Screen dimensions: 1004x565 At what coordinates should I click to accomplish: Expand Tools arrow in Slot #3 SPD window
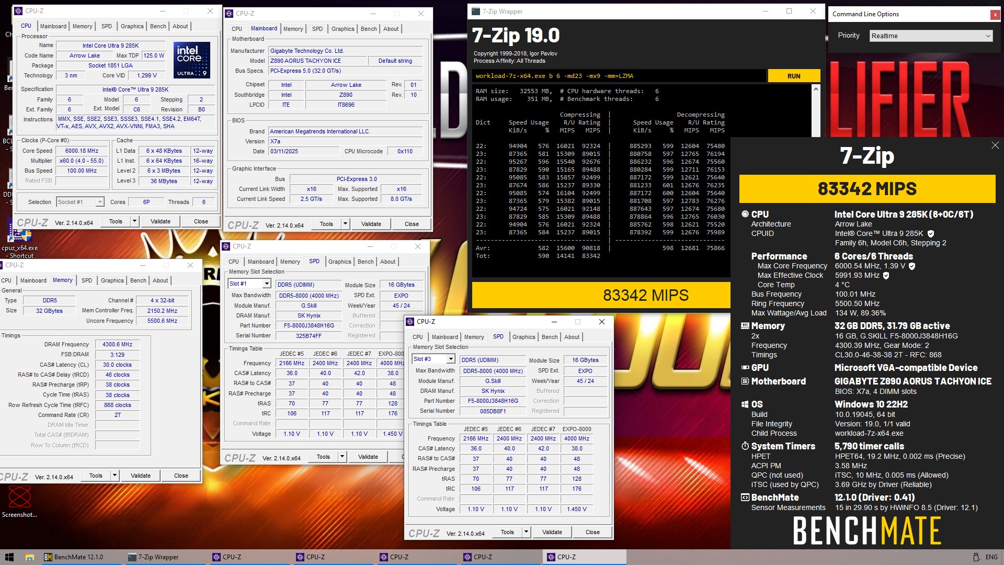coord(526,532)
